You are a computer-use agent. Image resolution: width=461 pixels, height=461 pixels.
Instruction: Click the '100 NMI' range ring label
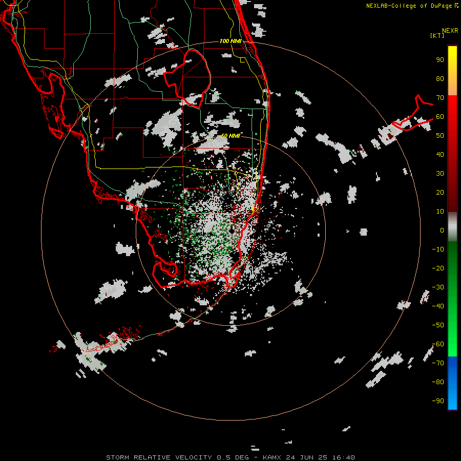[x=230, y=41]
